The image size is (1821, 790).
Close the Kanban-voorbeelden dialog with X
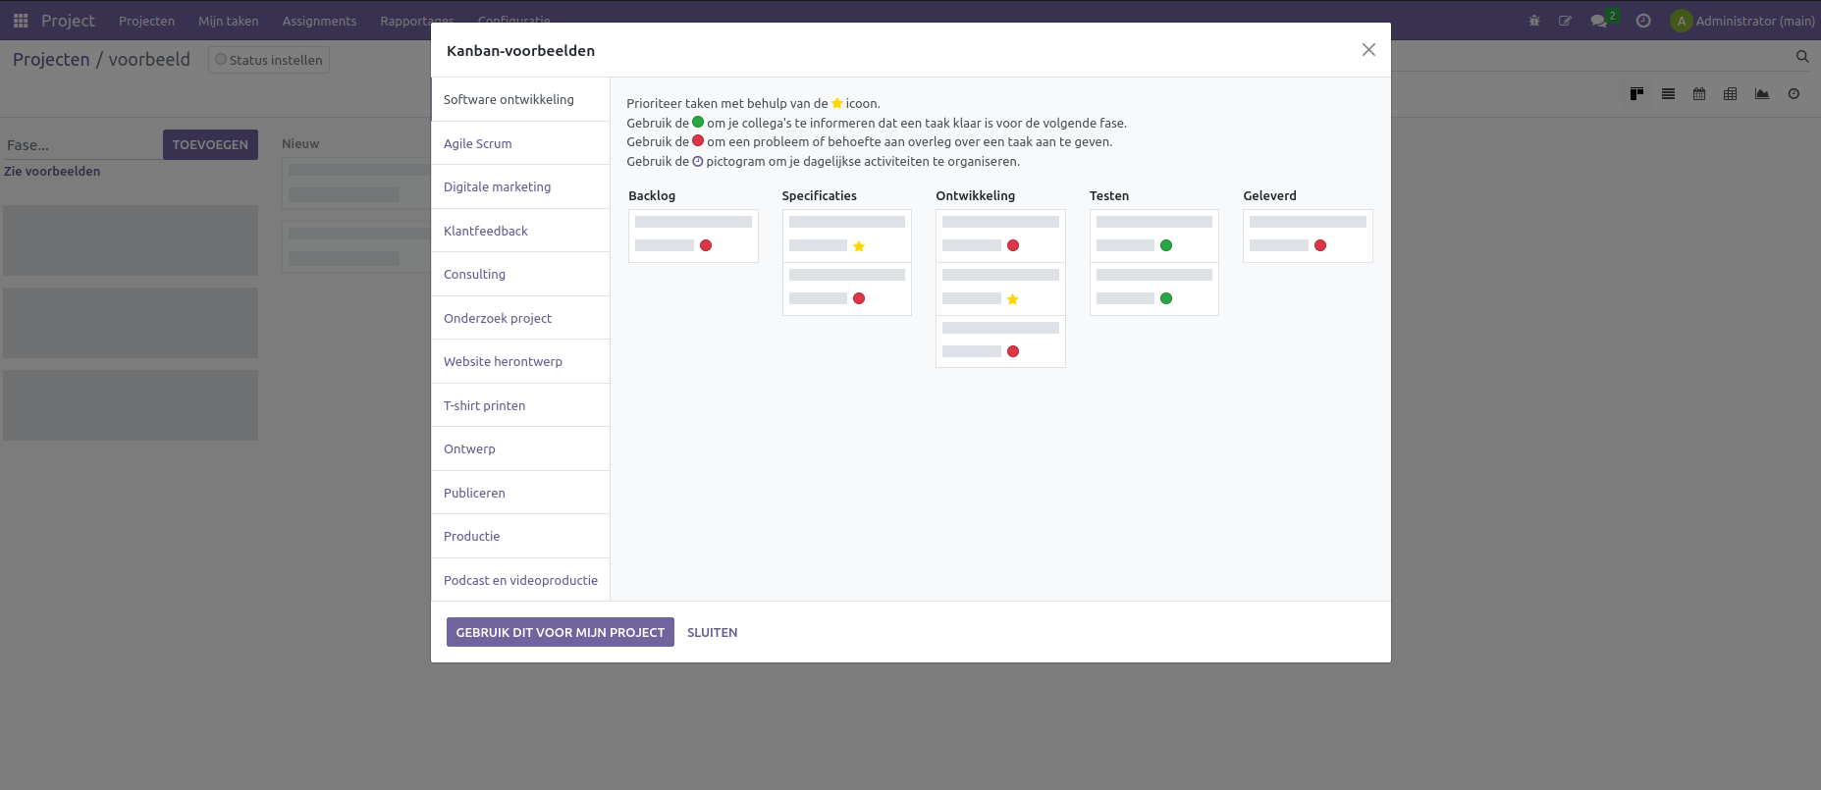[1367, 50]
